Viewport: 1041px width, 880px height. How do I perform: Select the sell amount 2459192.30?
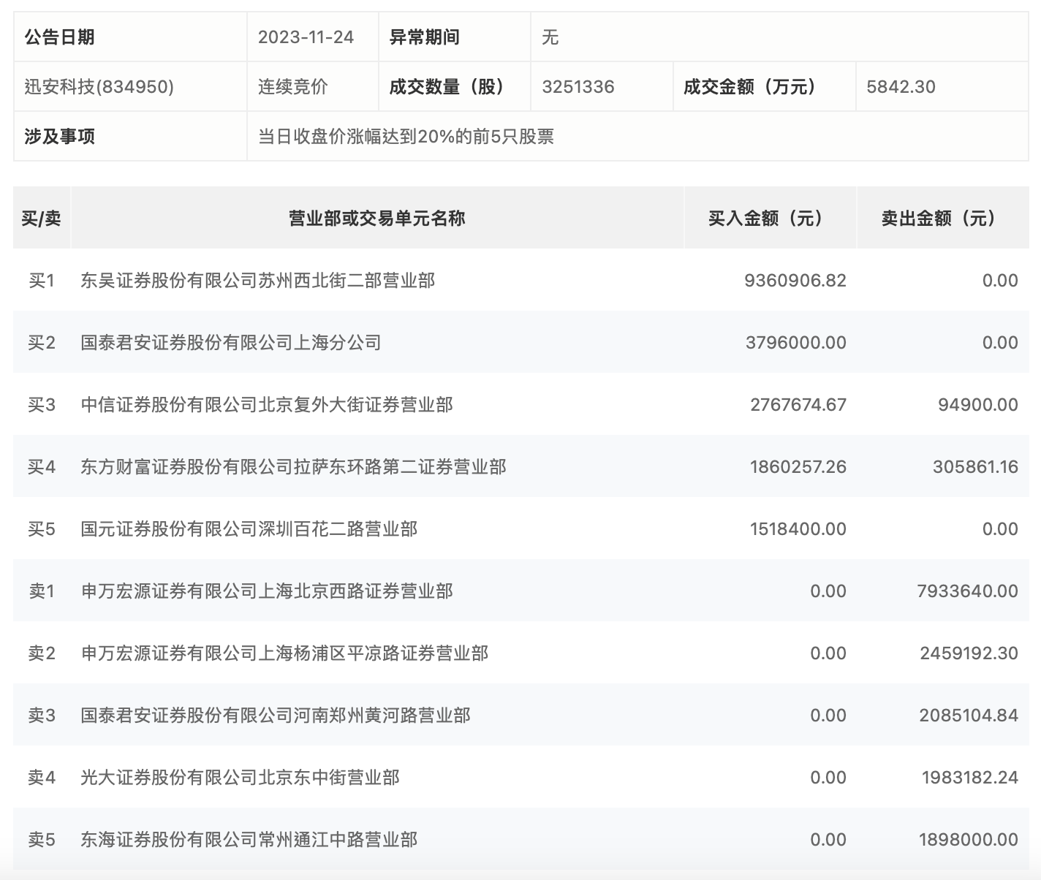click(x=969, y=653)
